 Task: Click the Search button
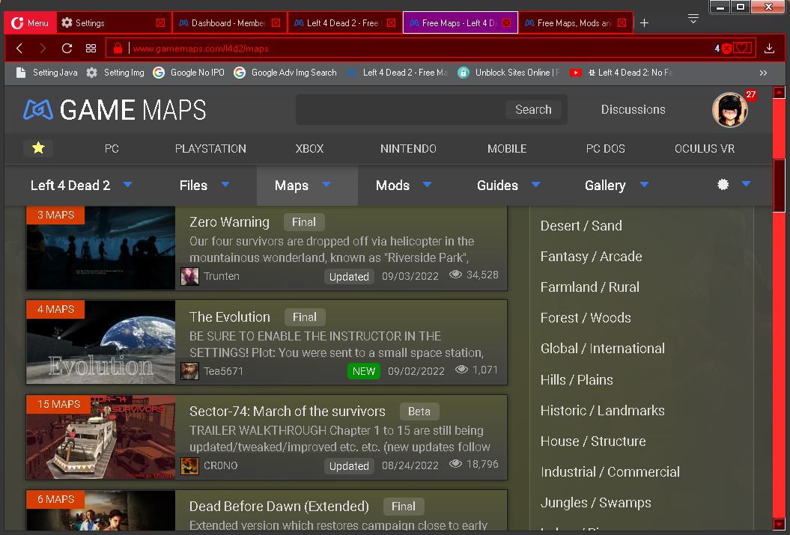[533, 109]
